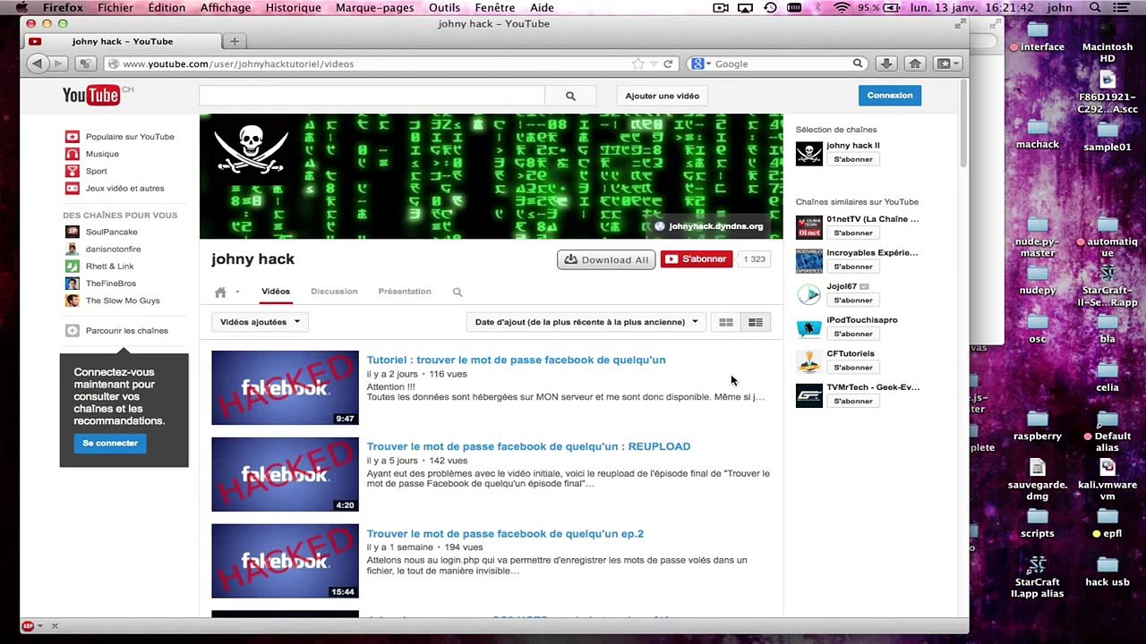Click the Connexion button

tap(890, 96)
